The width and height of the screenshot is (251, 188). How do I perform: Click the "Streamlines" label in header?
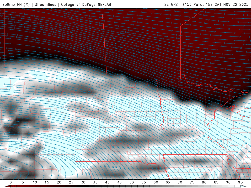pos(45,4)
